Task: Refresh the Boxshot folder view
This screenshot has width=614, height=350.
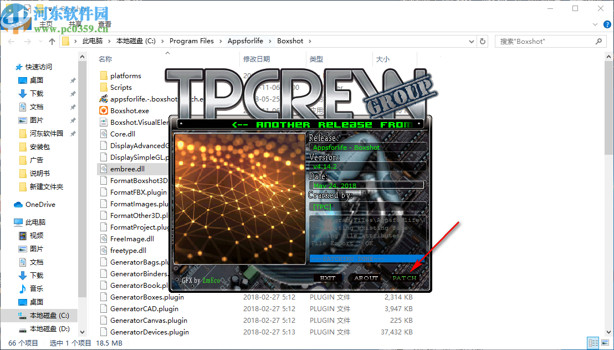Action: (x=483, y=41)
